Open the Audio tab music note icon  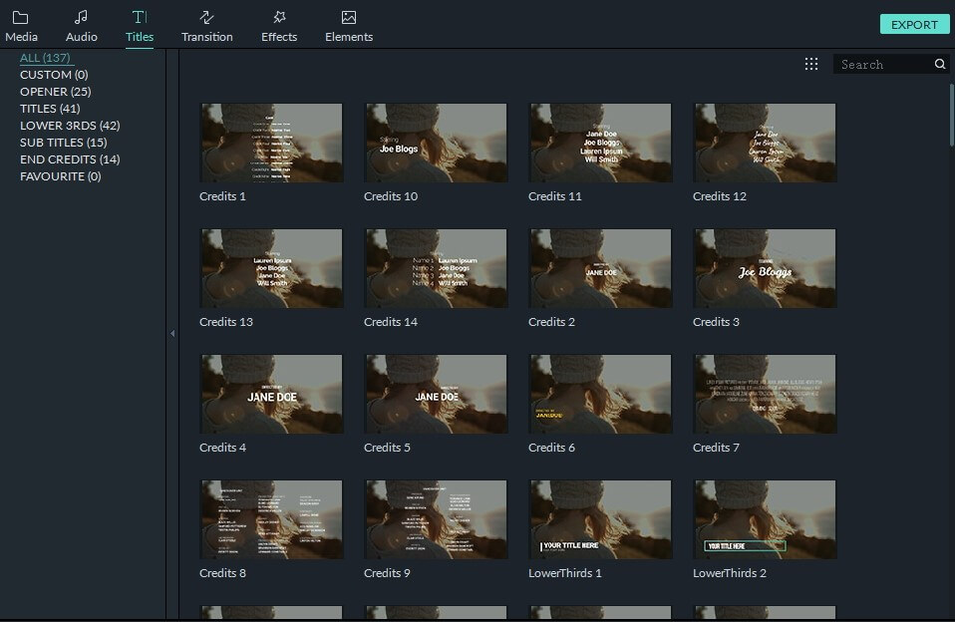(81, 17)
